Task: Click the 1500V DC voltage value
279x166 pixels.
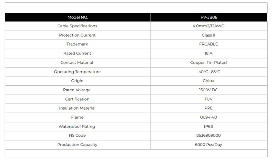Action: pos(208,90)
